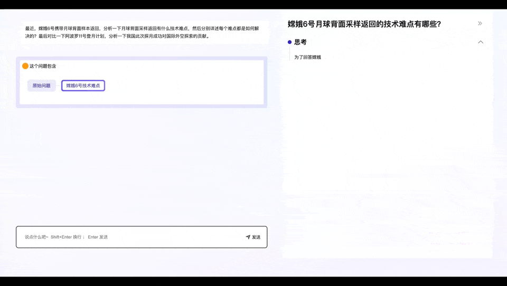Click the user question message text

(142, 32)
